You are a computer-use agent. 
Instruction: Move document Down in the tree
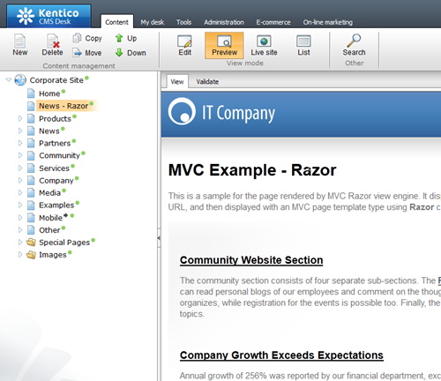click(x=131, y=53)
